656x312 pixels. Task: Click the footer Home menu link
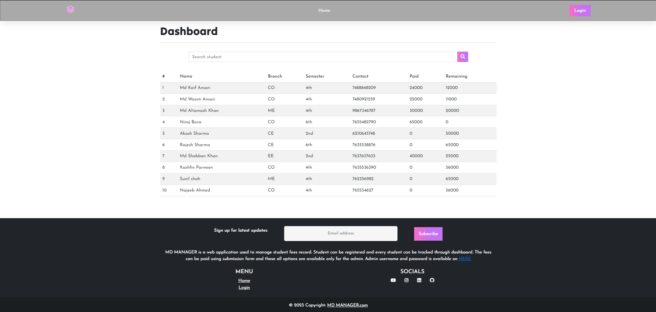(244, 280)
